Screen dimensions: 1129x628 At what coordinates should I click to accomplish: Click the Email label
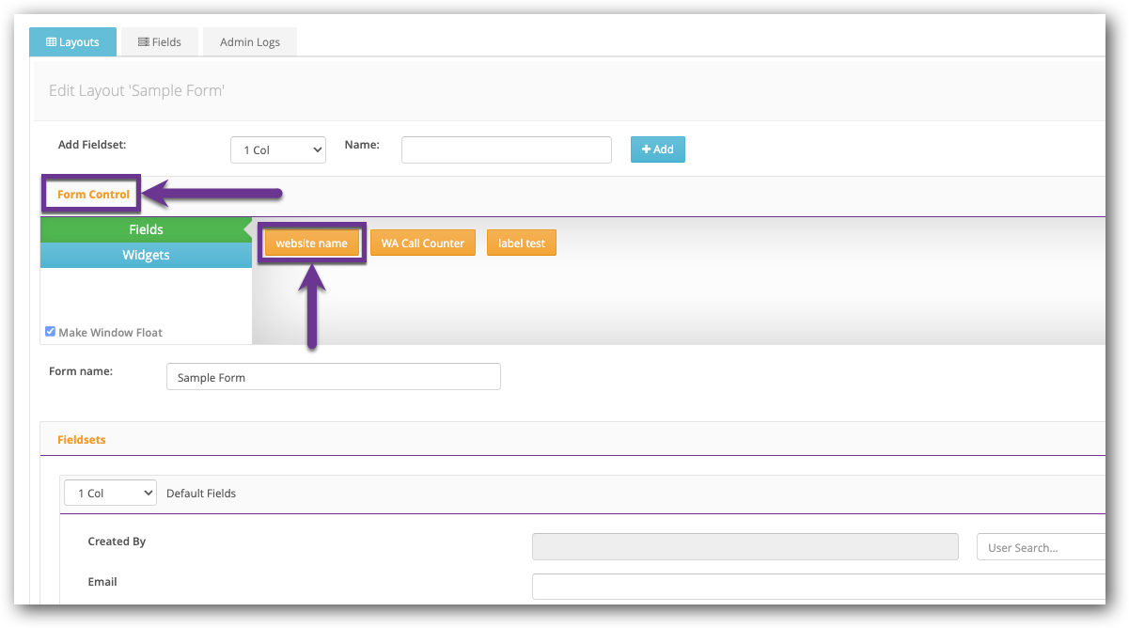coord(102,582)
